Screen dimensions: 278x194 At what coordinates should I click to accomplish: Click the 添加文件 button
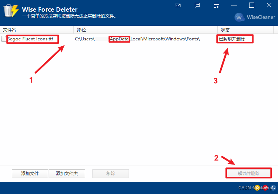pyautogui.click(x=30, y=174)
